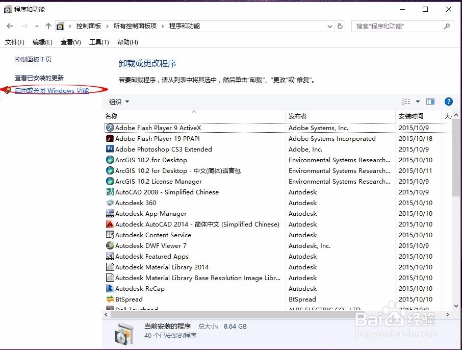This screenshot has width=462, height=350.
Task: Switch to details list view icon
Action: [406, 102]
